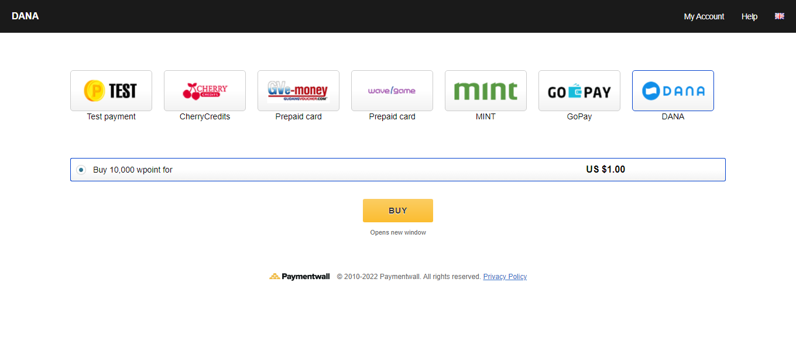The height and width of the screenshot is (351, 796).
Task: Select the GoPay wallet logo tile
Action: (579, 91)
